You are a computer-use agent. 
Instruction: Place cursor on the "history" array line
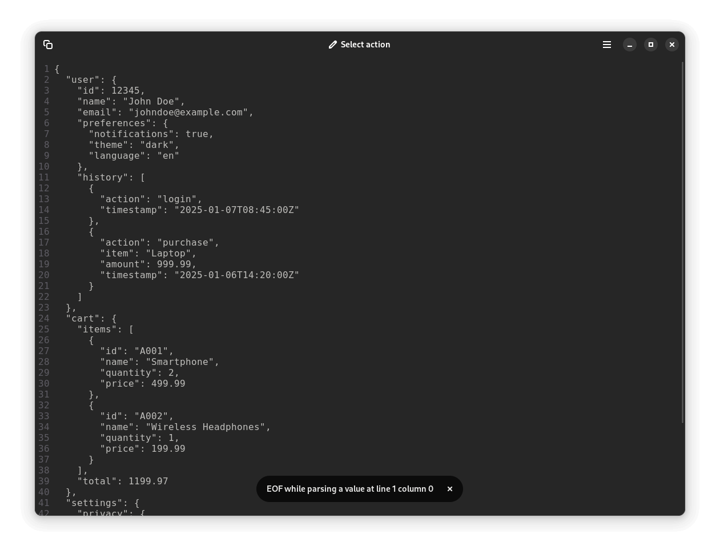[111, 178]
